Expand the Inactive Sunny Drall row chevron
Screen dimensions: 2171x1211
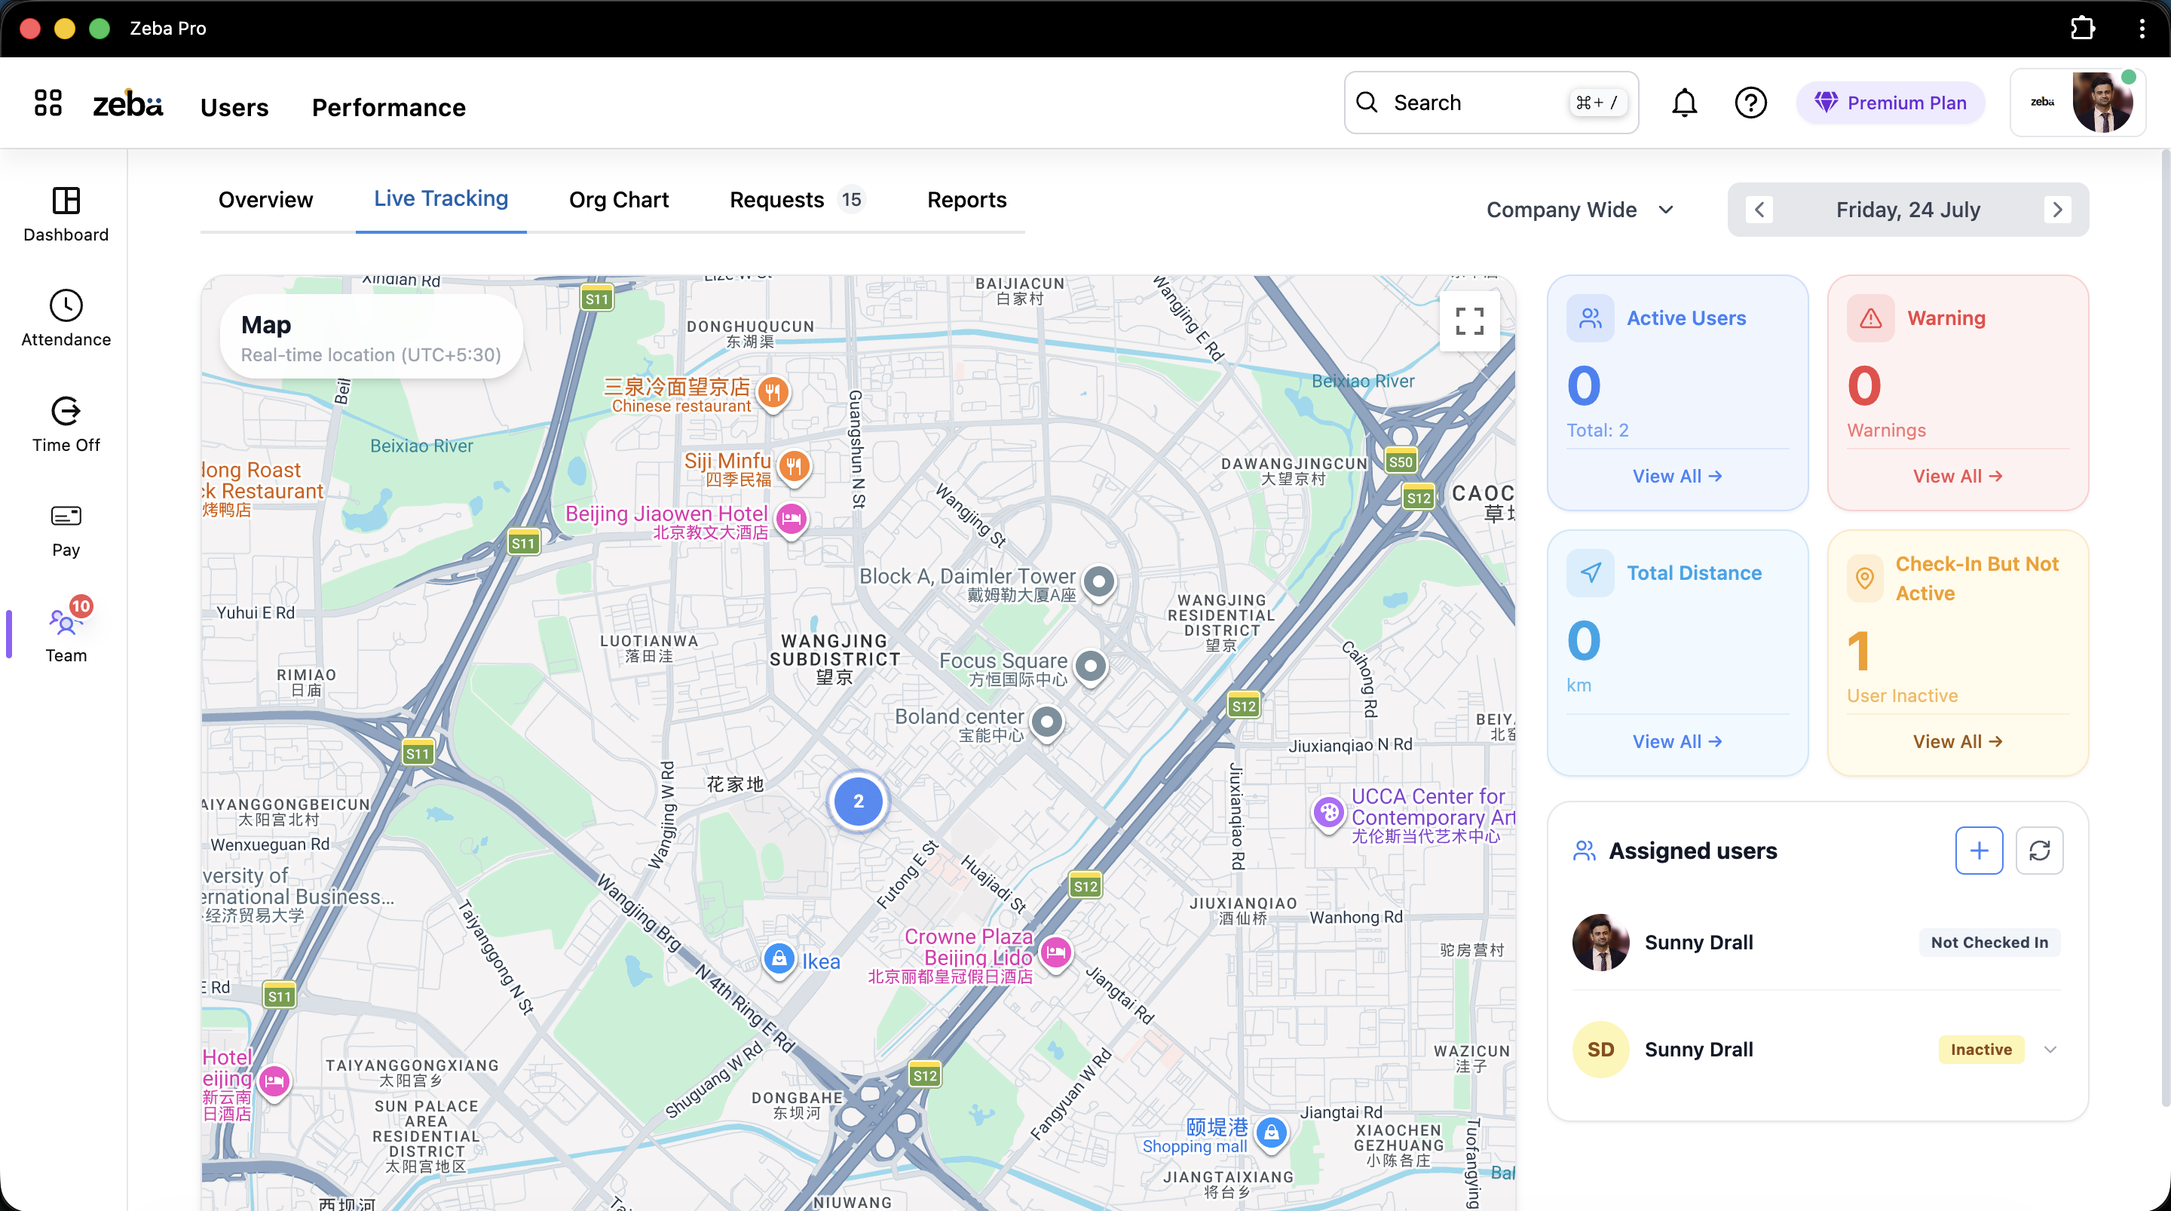point(2050,1050)
